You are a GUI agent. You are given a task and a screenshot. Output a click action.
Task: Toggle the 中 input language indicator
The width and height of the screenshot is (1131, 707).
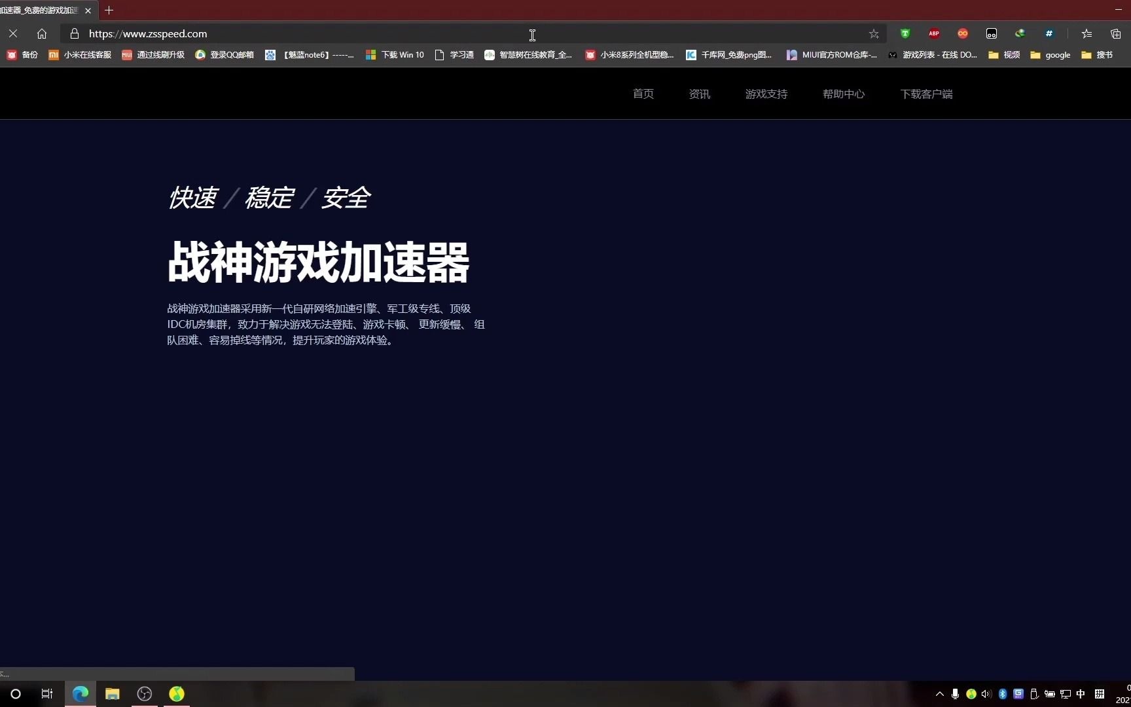point(1081,694)
